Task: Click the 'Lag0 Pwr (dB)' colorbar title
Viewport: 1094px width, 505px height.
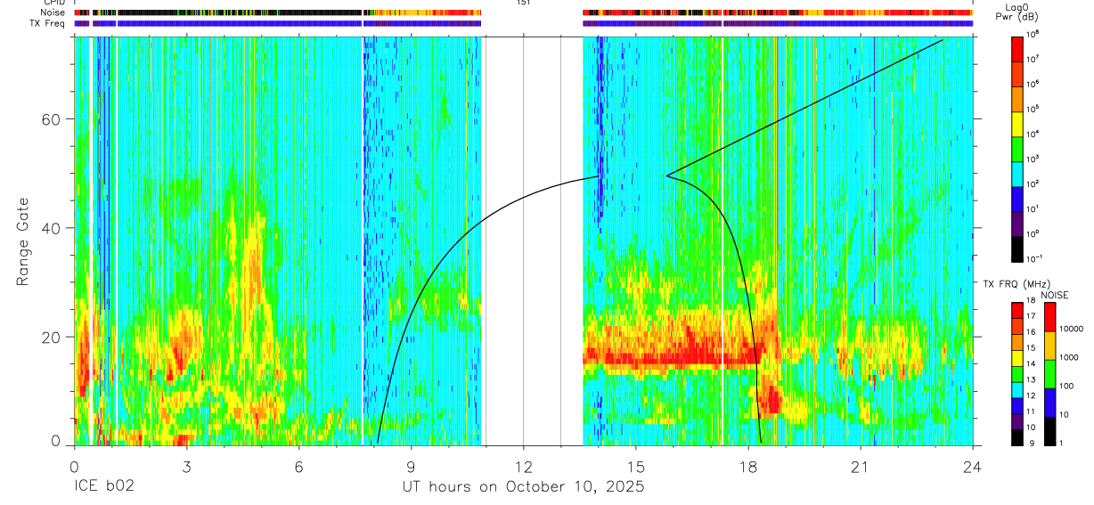Action: (x=1016, y=12)
